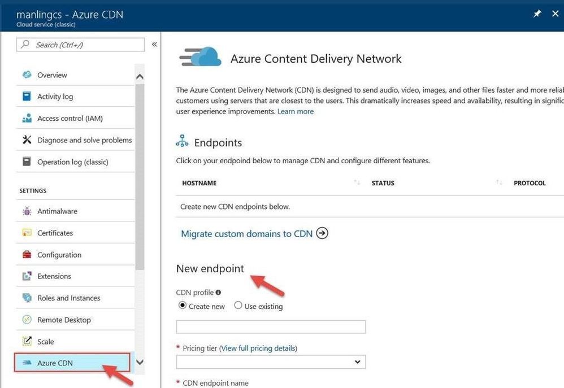The image size is (564, 388).
Task: Click the Antimalware bug icon
Action: click(27, 211)
